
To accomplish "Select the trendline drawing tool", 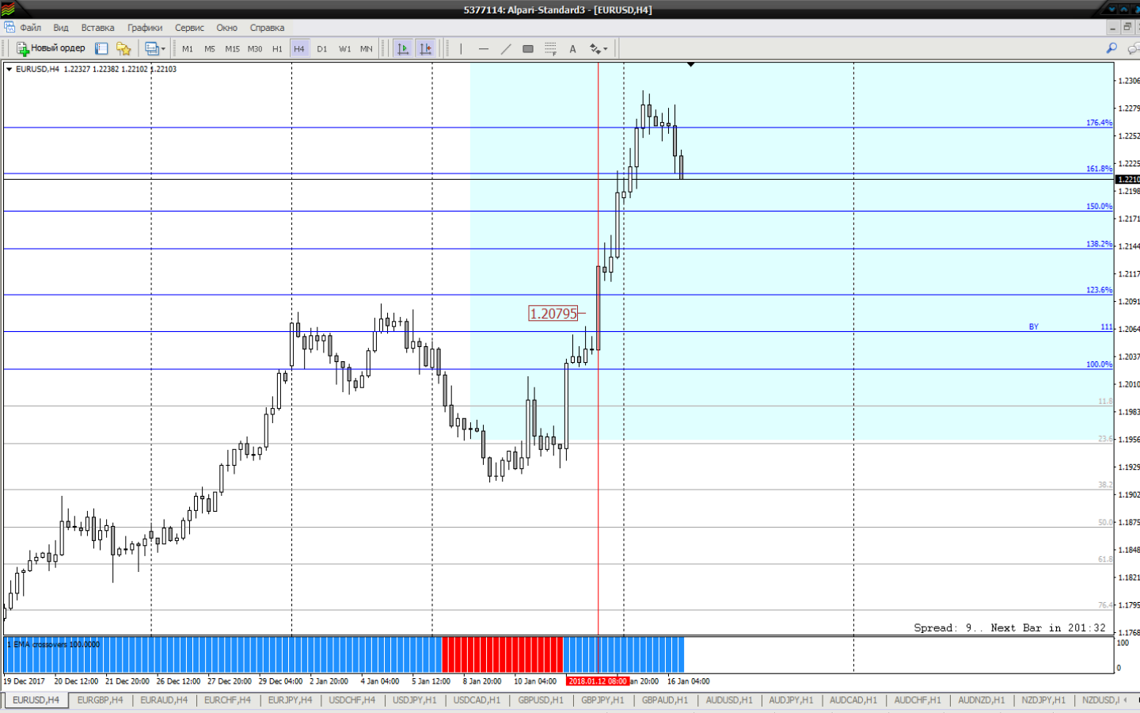I will (506, 49).
